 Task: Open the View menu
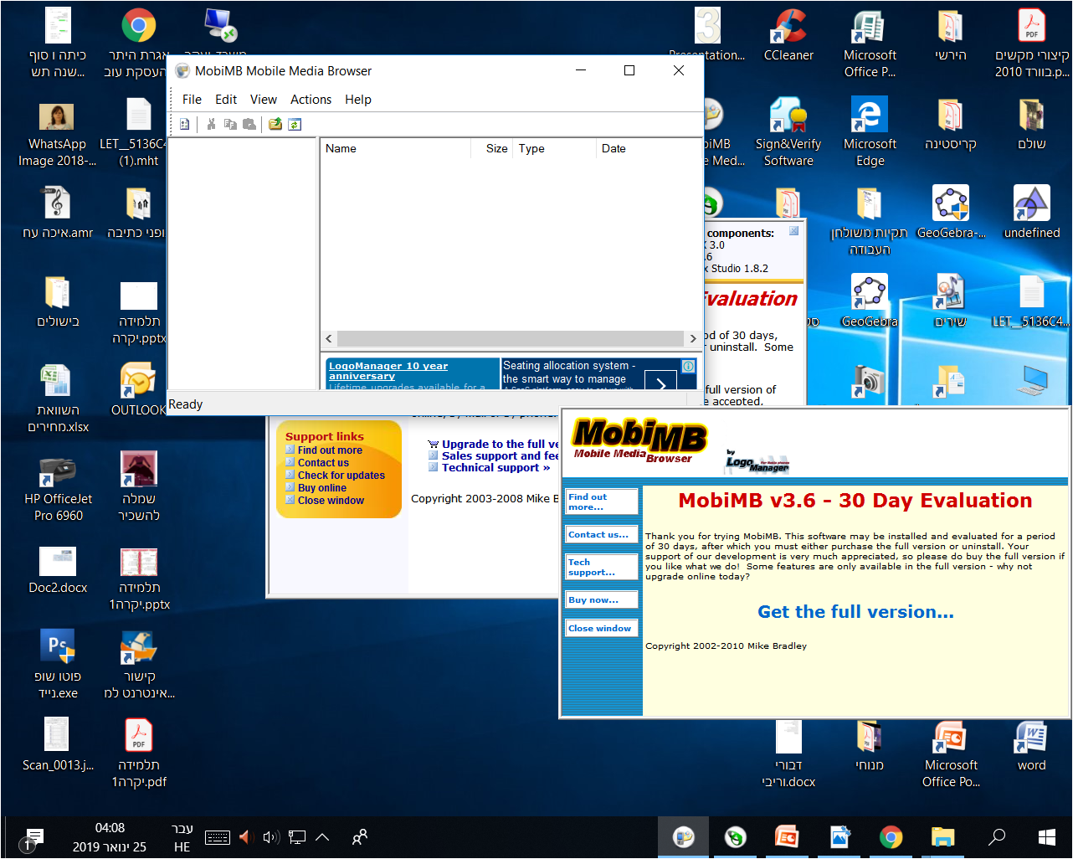point(264,100)
